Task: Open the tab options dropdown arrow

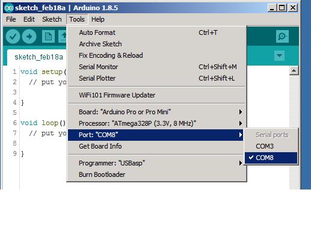Action: [279, 55]
